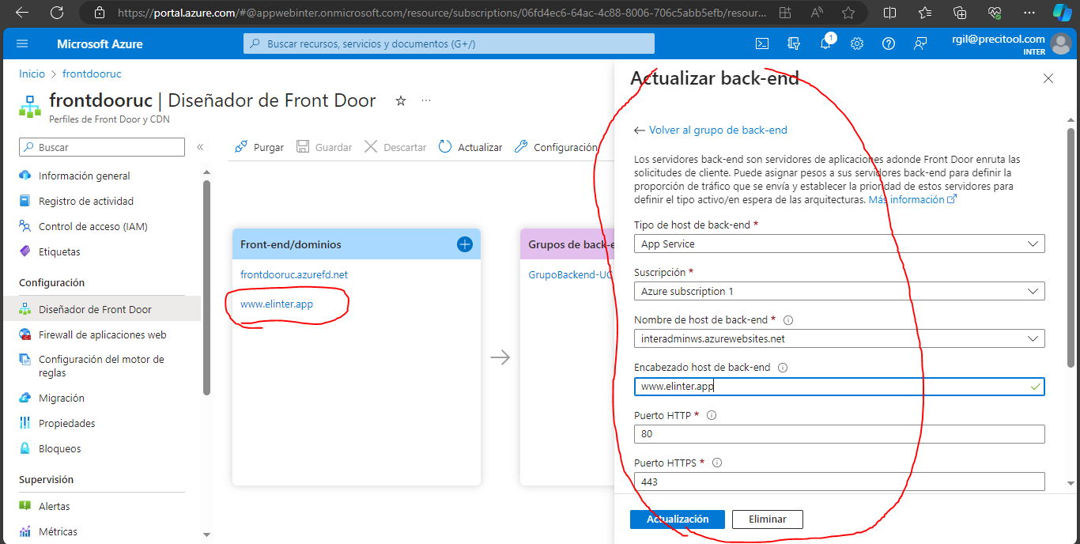Pin frontdooruc to favorites with the star

click(401, 100)
